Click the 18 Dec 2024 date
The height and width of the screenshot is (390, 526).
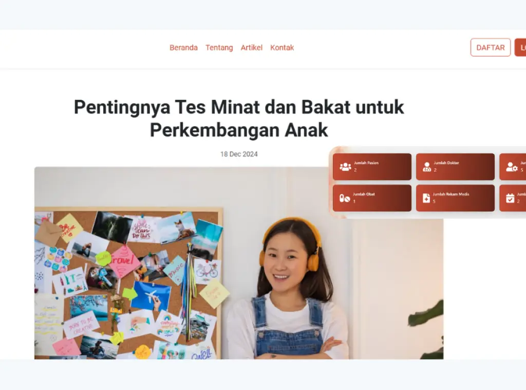[239, 154]
